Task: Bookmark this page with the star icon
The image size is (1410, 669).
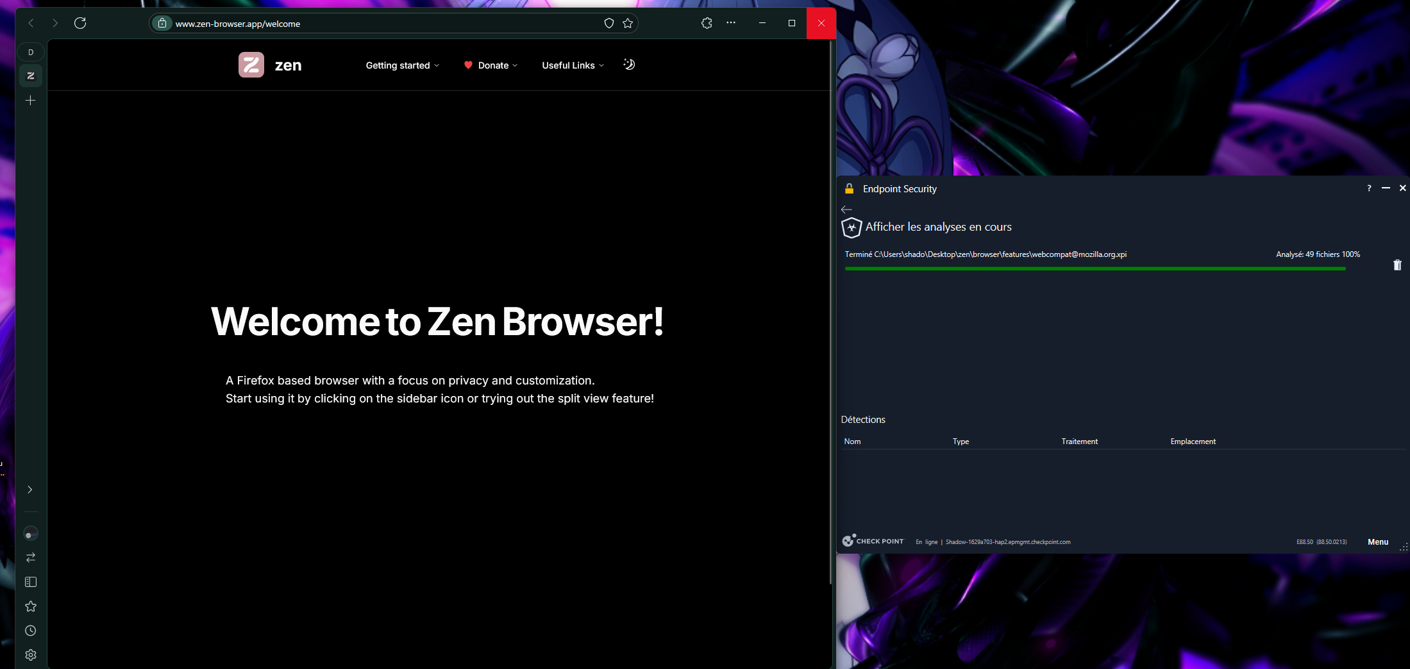Action: [x=628, y=23]
